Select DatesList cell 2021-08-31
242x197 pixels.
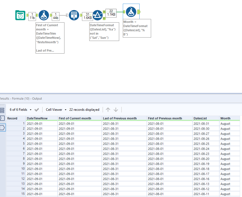pyautogui.click(x=206, y=124)
